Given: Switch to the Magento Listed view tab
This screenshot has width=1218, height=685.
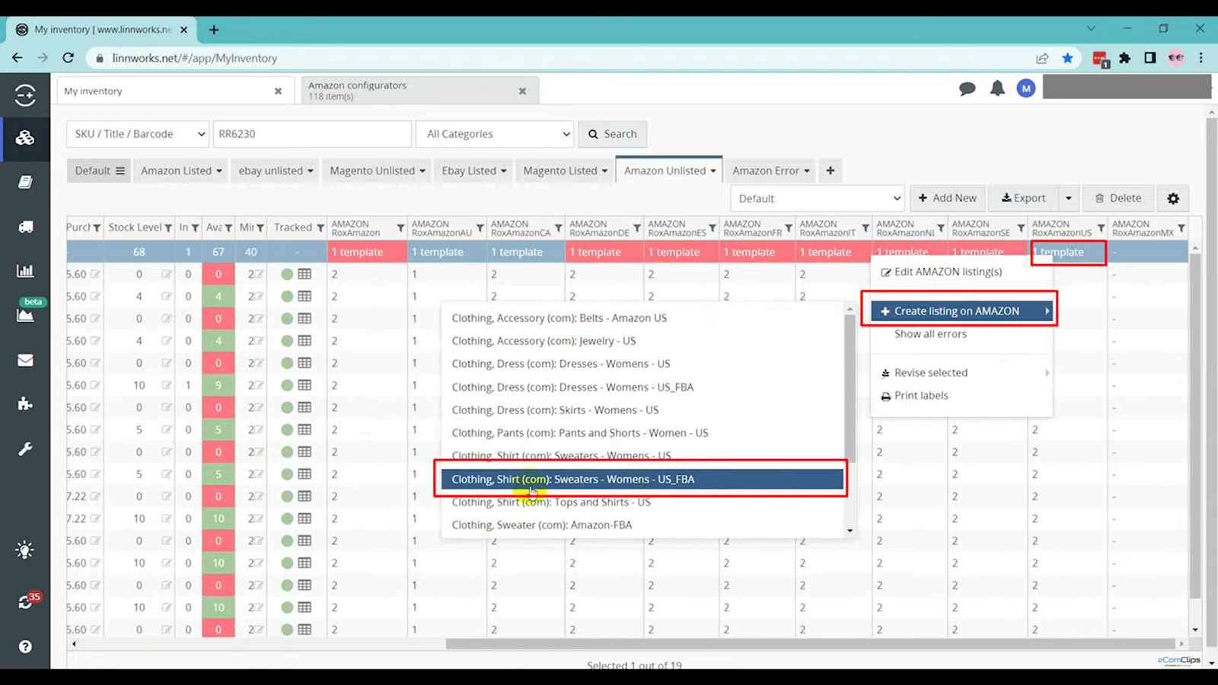Looking at the screenshot, I should pos(566,170).
